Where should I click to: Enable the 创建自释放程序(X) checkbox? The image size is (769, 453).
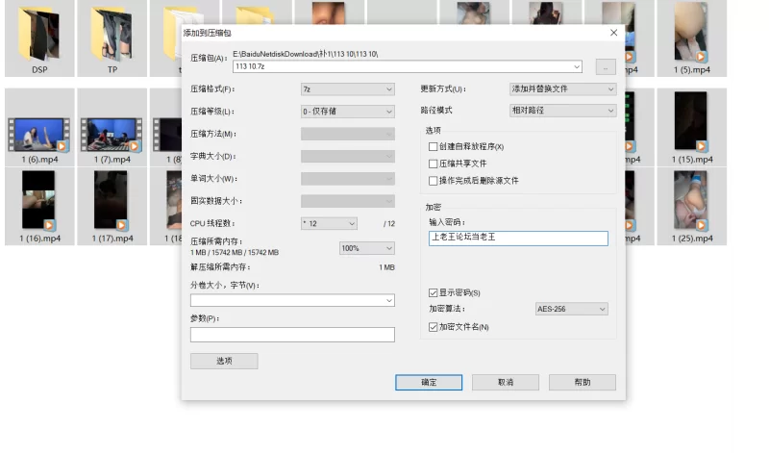point(434,147)
